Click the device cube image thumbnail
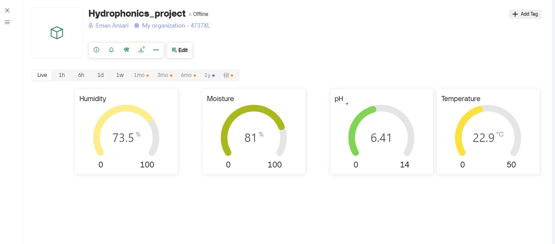Viewport: 555px width, 244px height. click(57, 33)
